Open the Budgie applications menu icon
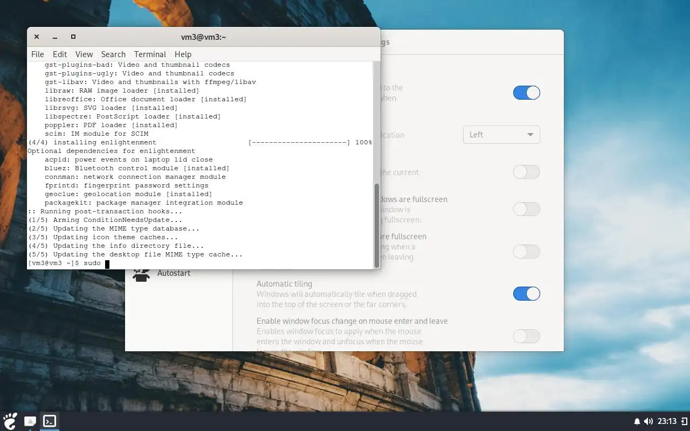This screenshot has width=690, height=431. (x=10, y=421)
